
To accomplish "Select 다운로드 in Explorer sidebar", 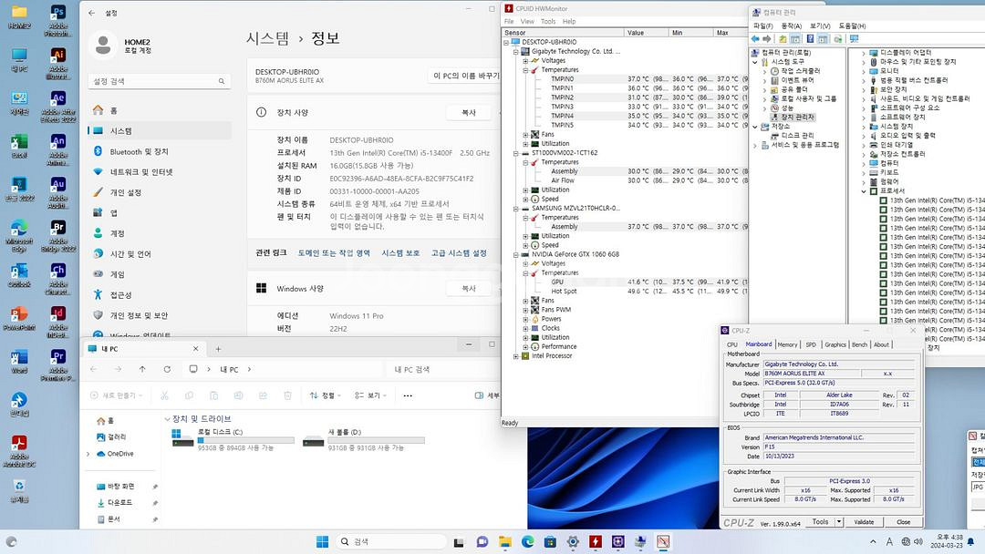I will pyautogui.click(x=119, y=503).
